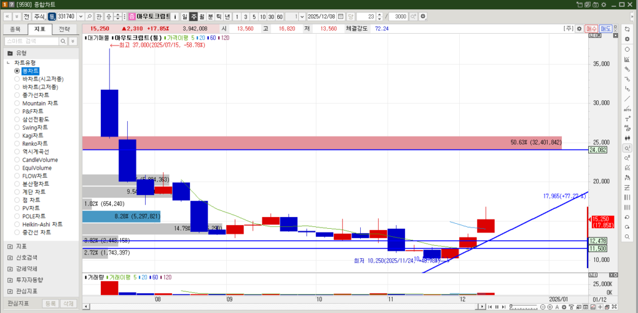This screenshot has width=638, height=313.
Task: Open the stock code 331740 dropdown
Action: pos(80,16)
